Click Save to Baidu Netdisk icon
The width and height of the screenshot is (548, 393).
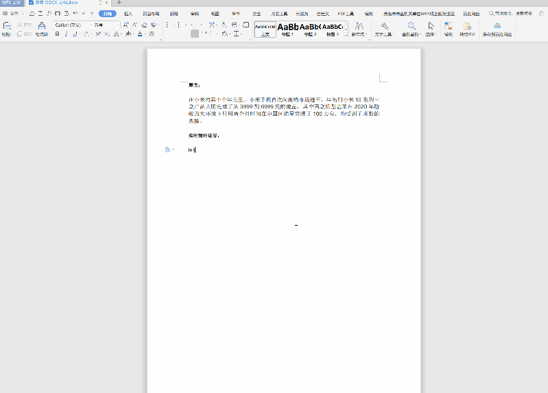(497, 26)
